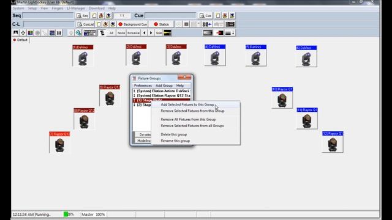Click the Statics button
The height and width of the screenshot is (220, 392).
[x=161, y=24]
